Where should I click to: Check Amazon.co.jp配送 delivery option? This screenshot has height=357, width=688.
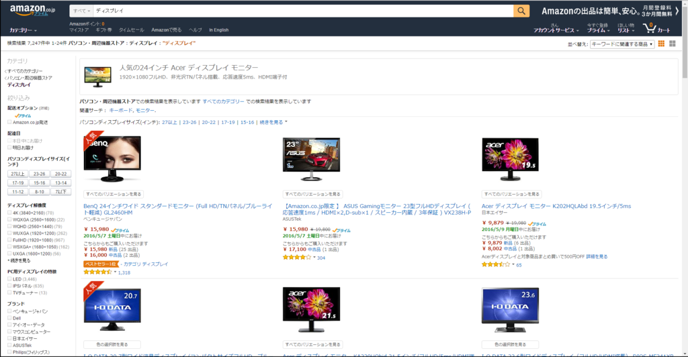point(9,123)
